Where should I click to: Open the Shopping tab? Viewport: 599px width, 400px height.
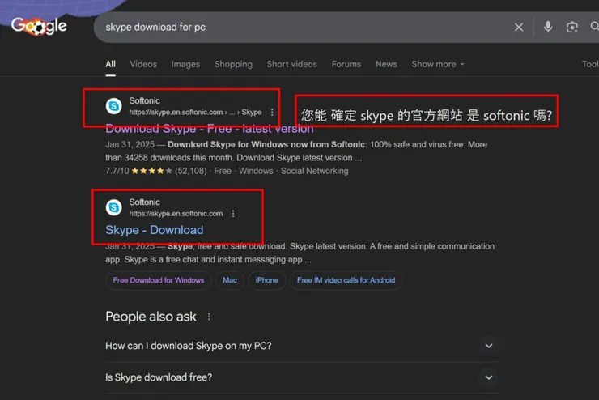point(233,64)
